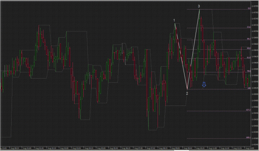Click the 23.6 Fibonacci level label
The image size is (259, 151).
click(x=249, y=27)
